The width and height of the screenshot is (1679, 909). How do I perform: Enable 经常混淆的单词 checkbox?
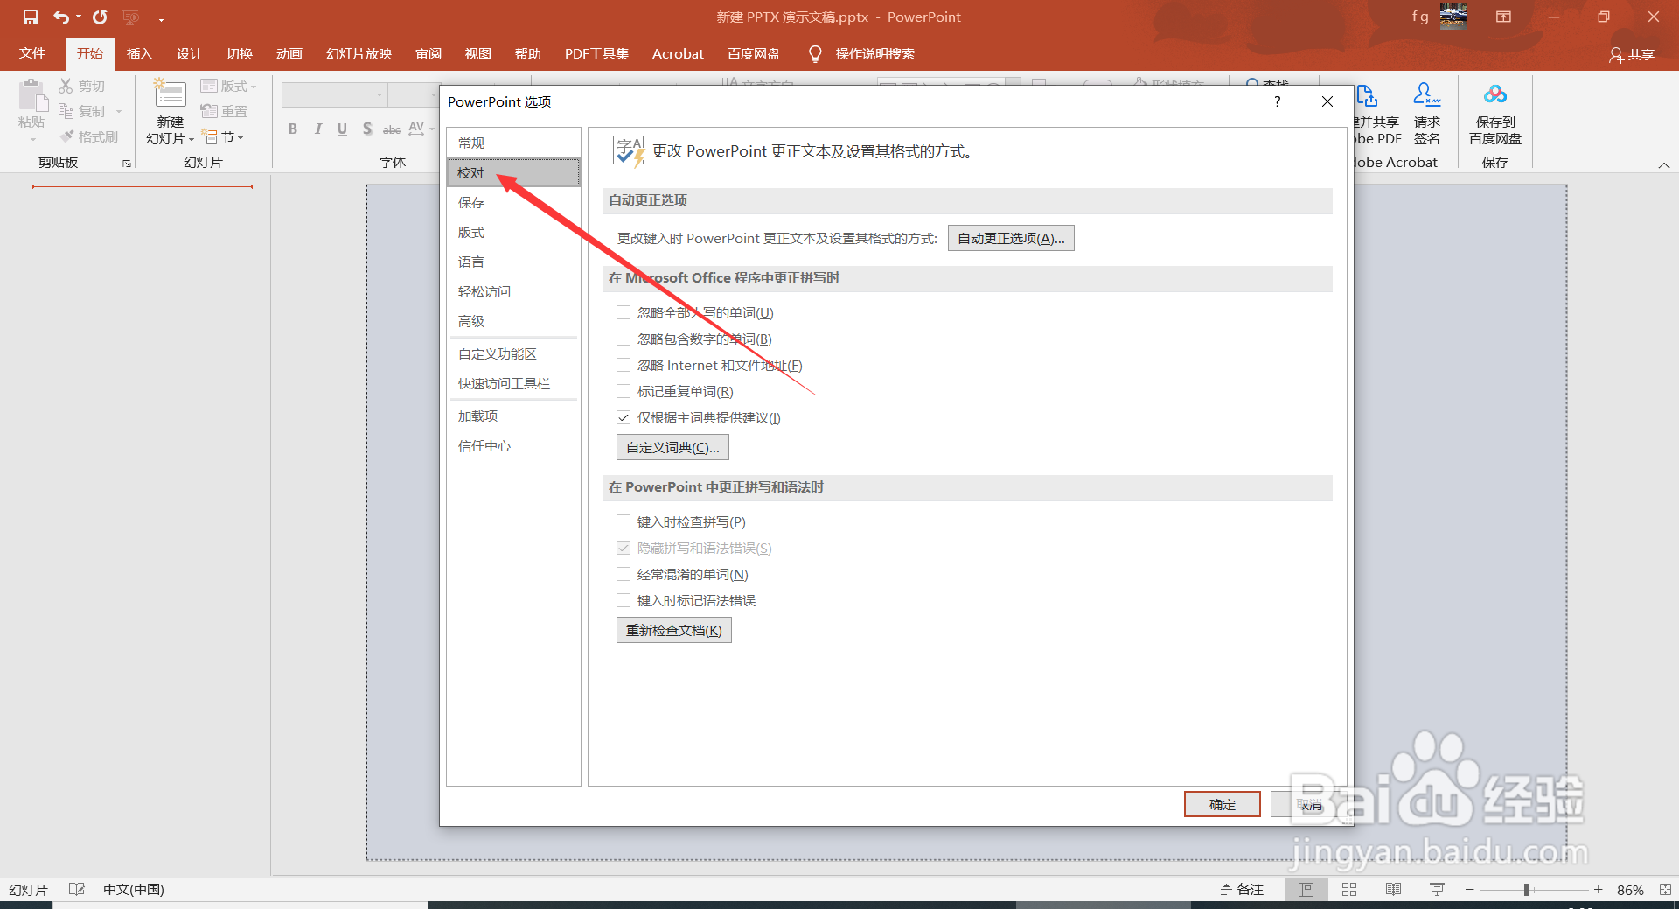tap(624, 574)
